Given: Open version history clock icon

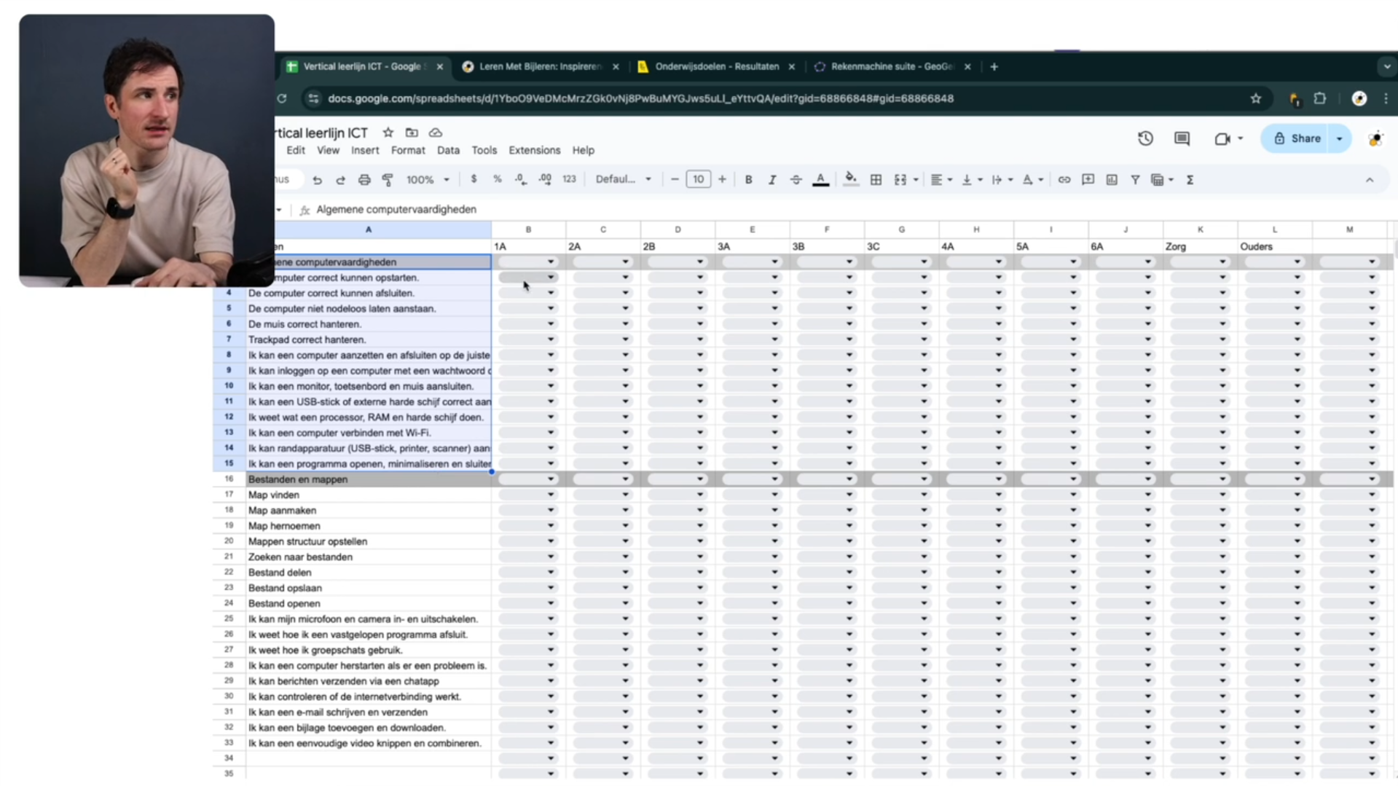Looking at the screenshot, I should tap(1145, 138).
